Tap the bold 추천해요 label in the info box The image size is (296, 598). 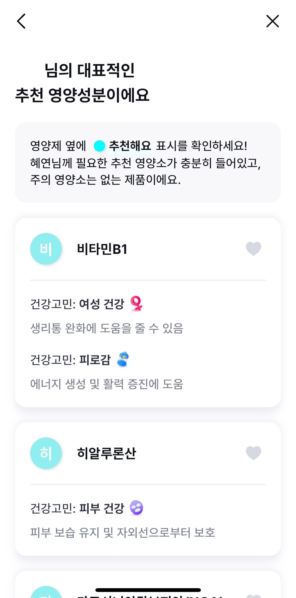click(x=130, y=146)
